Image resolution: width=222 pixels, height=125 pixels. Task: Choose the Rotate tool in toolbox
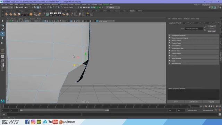pyautogui.click(x=2, y=38)
